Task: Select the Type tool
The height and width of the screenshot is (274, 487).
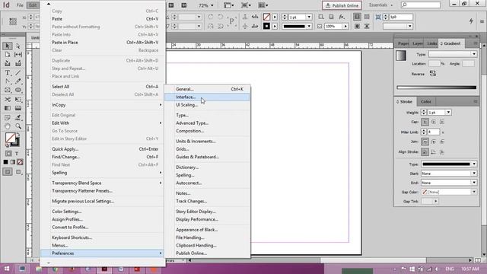Action: point(8,73)
